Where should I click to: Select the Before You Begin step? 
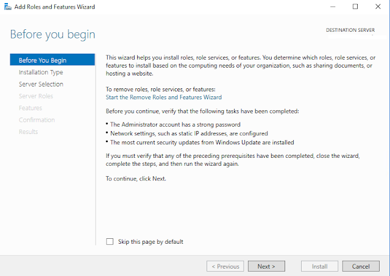(x=52, y=60)
